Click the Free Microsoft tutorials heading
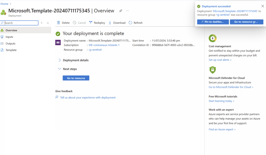The image size is (266, 155). click(x=223, y=96)
